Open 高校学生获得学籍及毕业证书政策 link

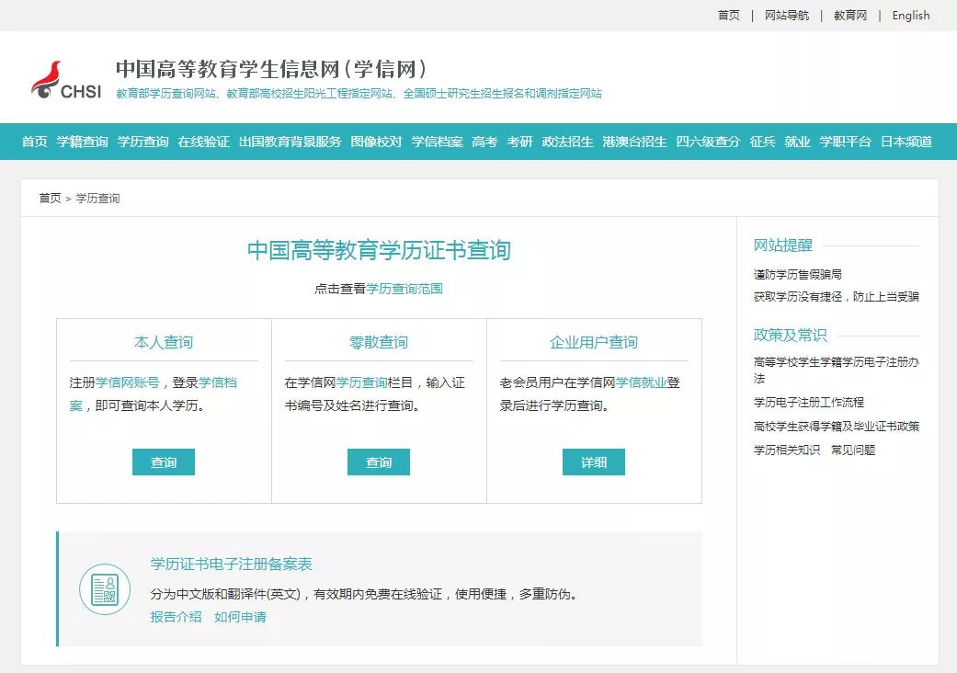(837, 426)
